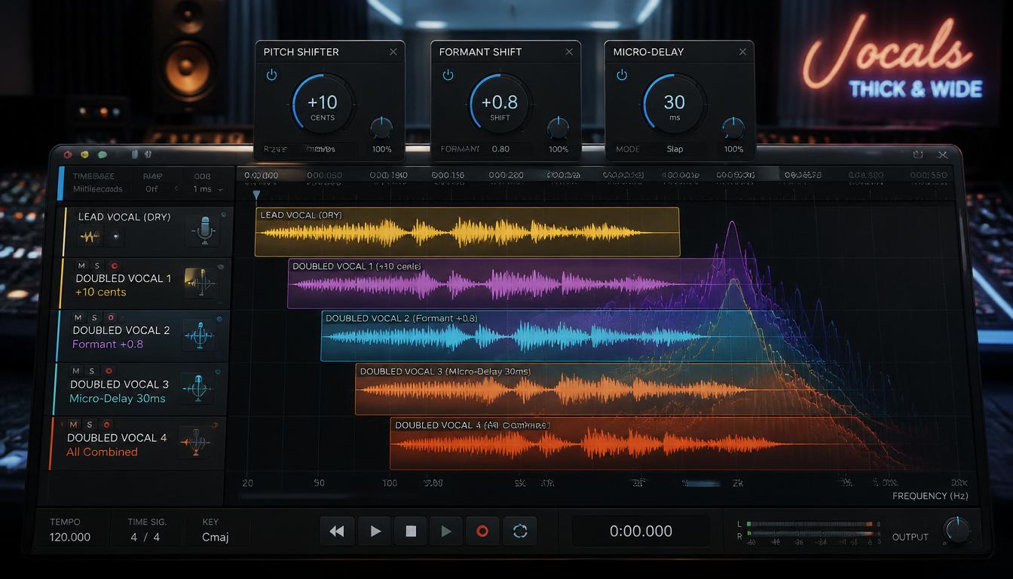Click the green play button

point(446,532)
